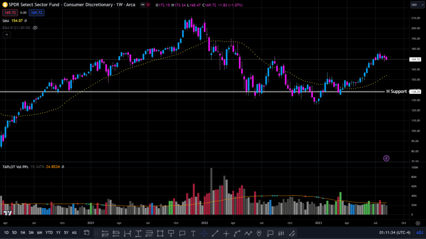The height and width of the screenshot is (239, 426).
Task: Select the cross line tool
Action: pyautogui.click(x=226, y=233)
